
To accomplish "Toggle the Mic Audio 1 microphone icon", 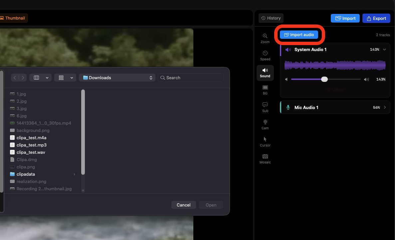I will pos(288,108).
